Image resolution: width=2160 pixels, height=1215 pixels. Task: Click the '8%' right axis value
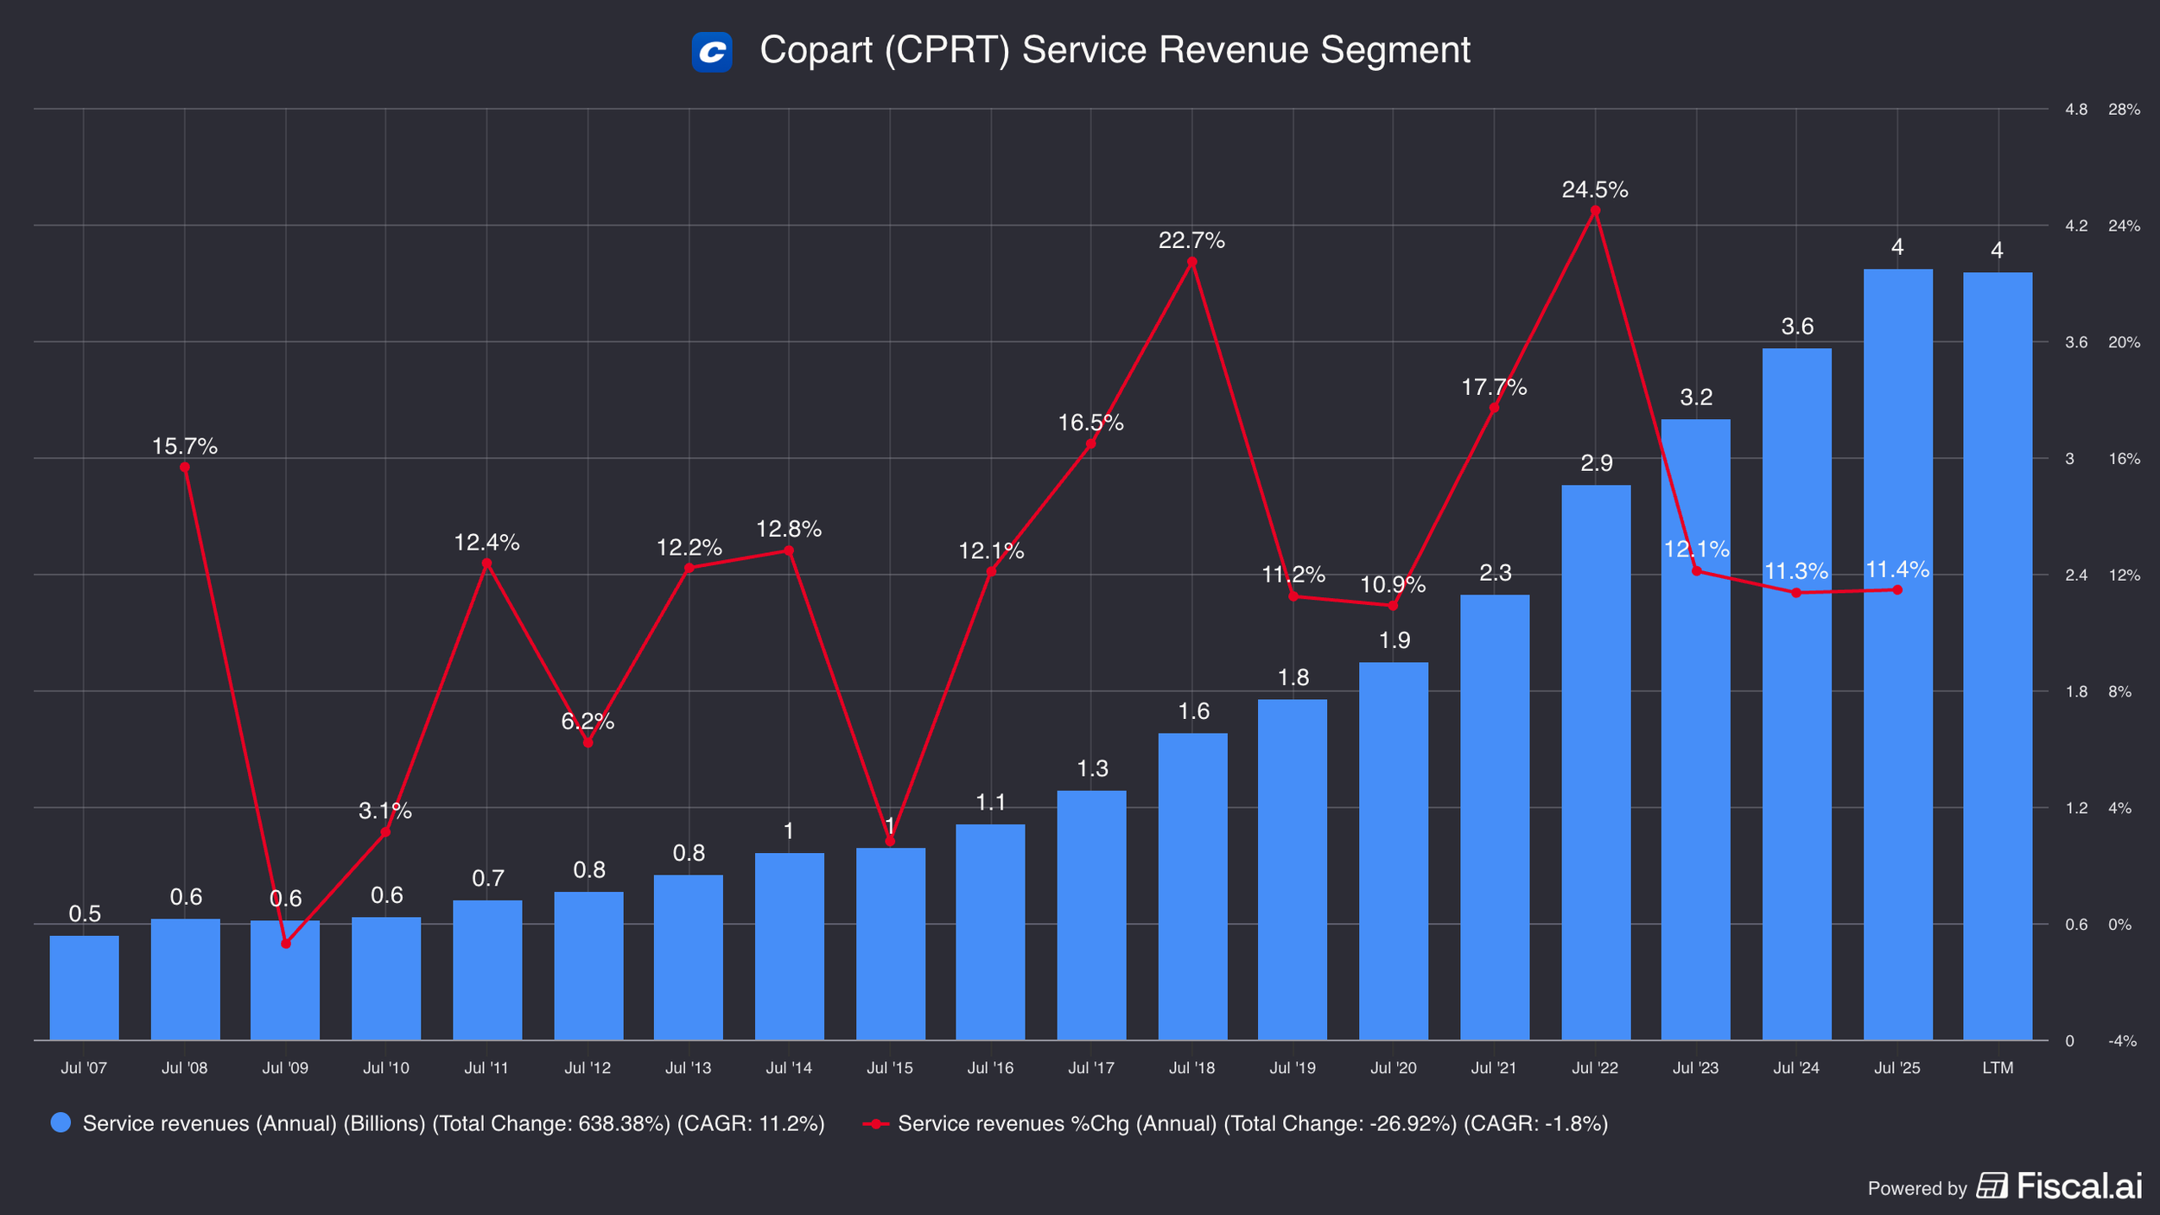pos(2119,692)
